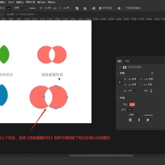Open the rotation angle dropdown
165x165 pixels.
[x=137, y=91]
